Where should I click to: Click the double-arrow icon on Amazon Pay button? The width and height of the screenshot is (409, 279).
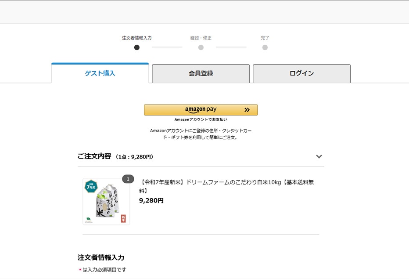coord(247,110)
